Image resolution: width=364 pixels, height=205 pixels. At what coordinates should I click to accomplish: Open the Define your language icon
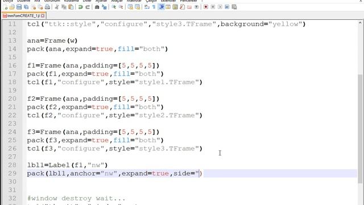point(168,7)
